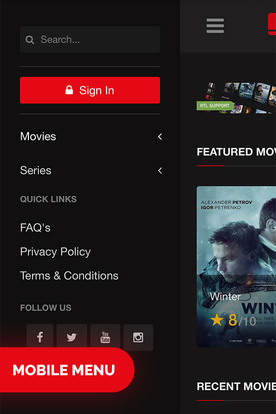Click the red logo in header
276x414 pixels.
pos(272,24)
